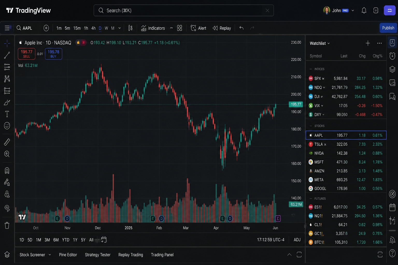The height and width of the screenshot is (265, 398).
Task: Open the Watchlist name dropdown
Action: 320,43
